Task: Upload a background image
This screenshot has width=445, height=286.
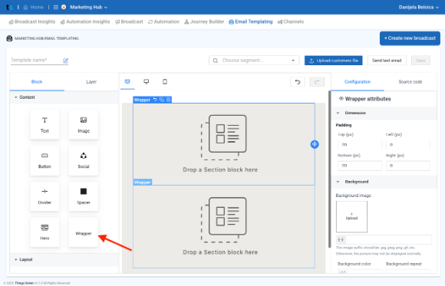Action: tap(351, 217)
